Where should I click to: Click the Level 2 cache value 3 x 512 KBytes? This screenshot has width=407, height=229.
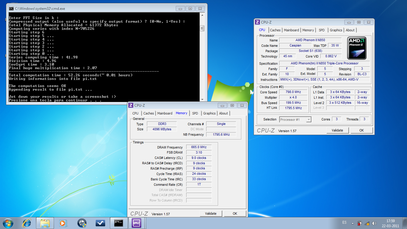[x=340, y=103]
